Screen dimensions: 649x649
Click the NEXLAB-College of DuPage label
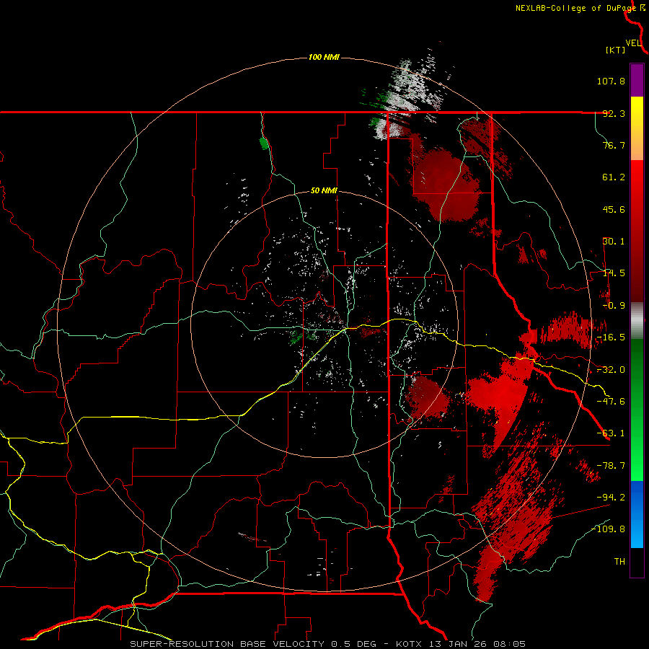pyautogui.click(x=575, y=8)
